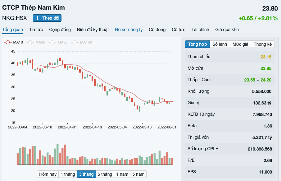Open the Tổng quan tab

(x=12, y=30)
